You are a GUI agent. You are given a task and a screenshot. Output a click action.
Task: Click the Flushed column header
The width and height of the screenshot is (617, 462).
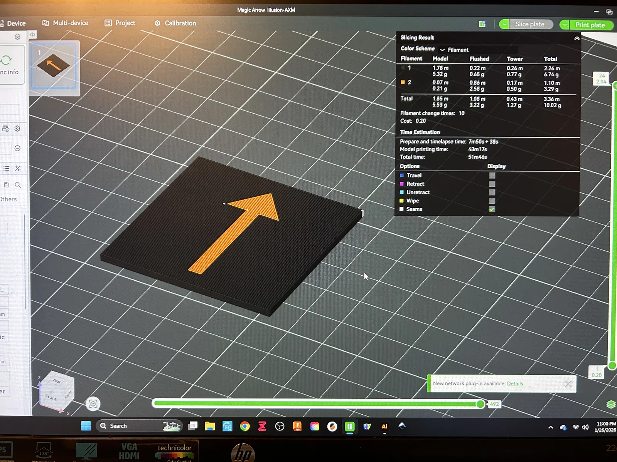click(479, 59)
